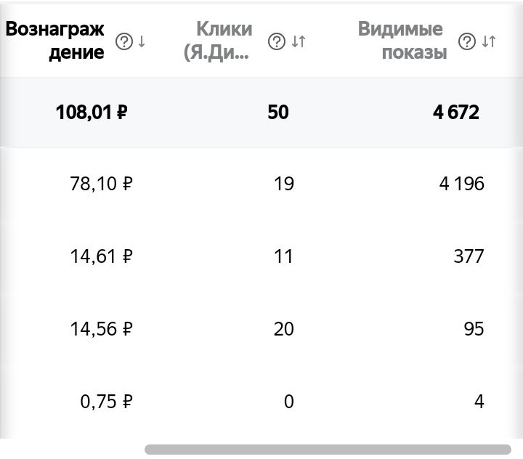Image resolution: width=523 pixels, height=459 pixels.
Task: Toggle sort arrows for Видимые показы column
Action: (489, 42)
